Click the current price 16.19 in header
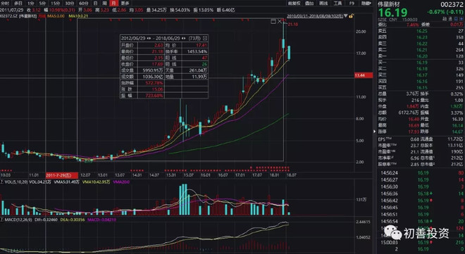This screenshot has height=254, width=465. coord(392,13)
